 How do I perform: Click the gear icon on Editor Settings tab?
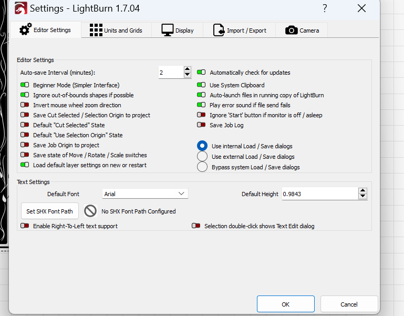point(26,29)
